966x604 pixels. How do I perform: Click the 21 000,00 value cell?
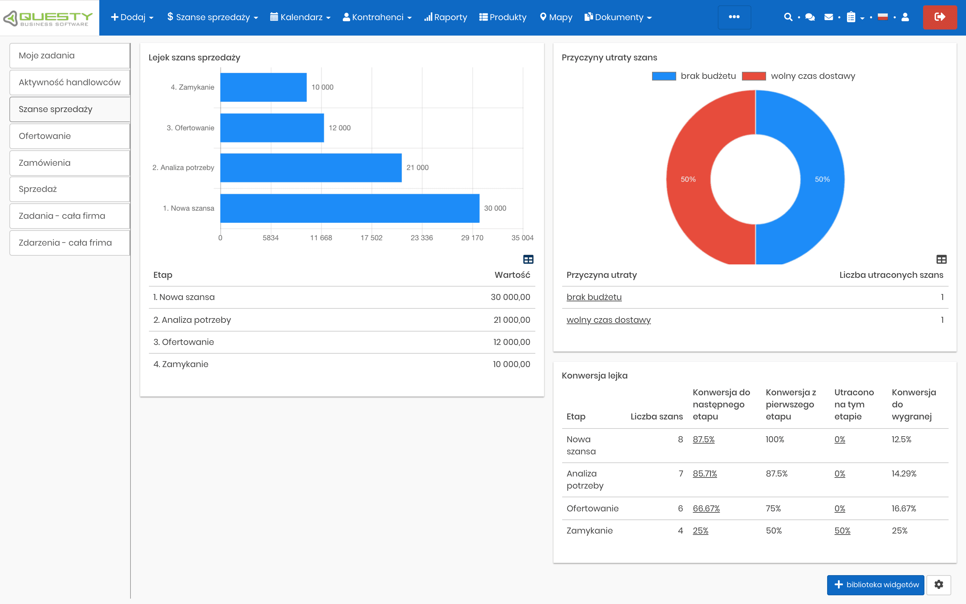coord(512,319)
